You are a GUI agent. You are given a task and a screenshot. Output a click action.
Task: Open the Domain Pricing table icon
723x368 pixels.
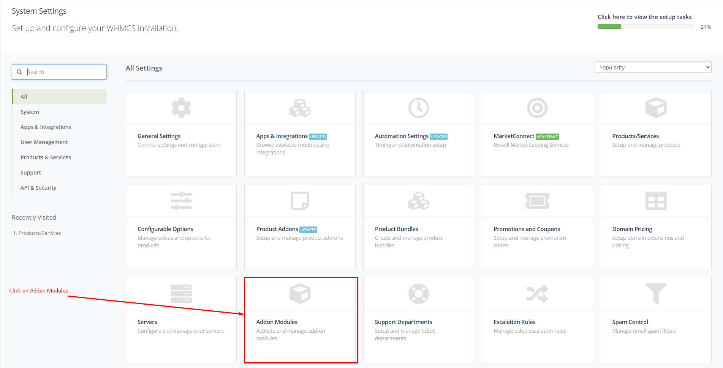[655, 201]
